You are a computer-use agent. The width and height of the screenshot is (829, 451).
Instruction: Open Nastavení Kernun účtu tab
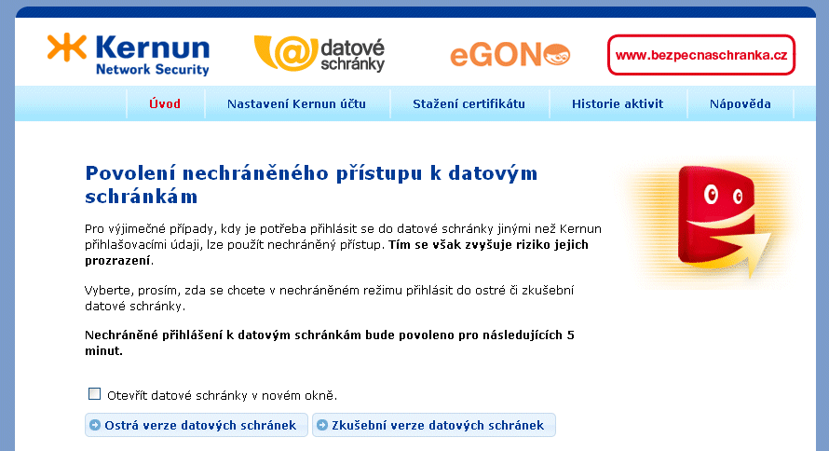296,103
